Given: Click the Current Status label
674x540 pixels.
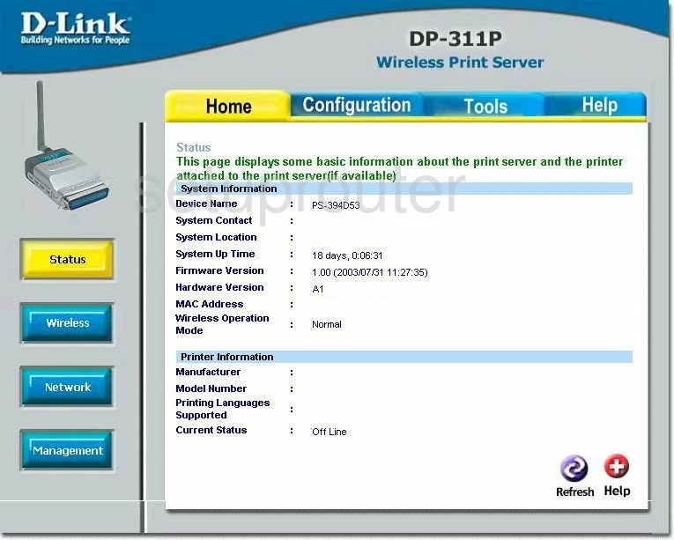Looking at the screenshot, I should (211, 431).
